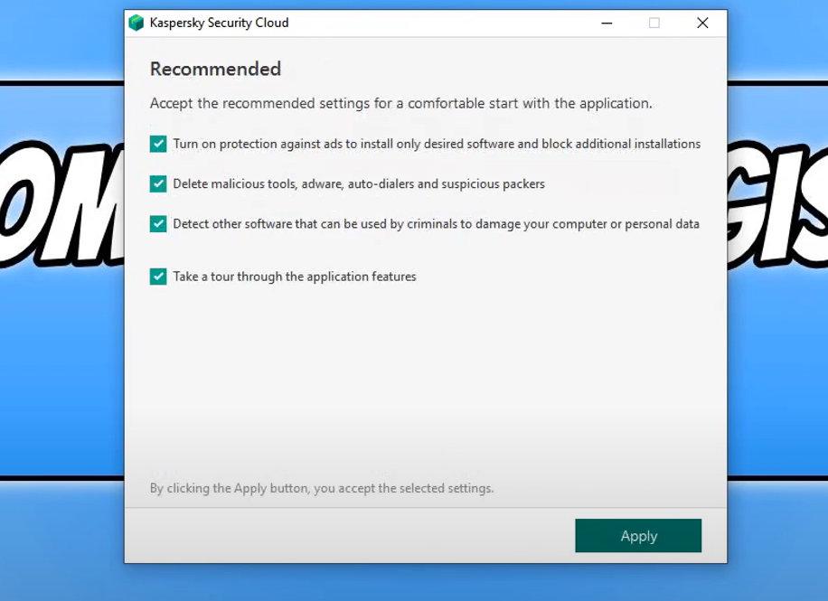Click 'Turn on protection against ads' label
This screenshot has height=601, width=828.
click(x=437, y=144)
